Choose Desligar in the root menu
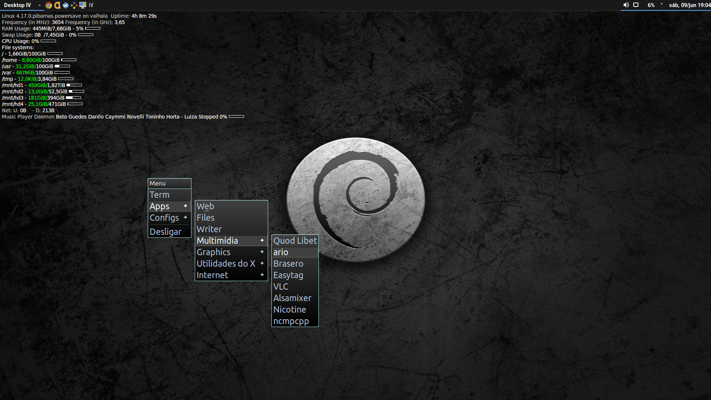Image resolution: width=711 pixels, height=400 pixels. point(170,231)
